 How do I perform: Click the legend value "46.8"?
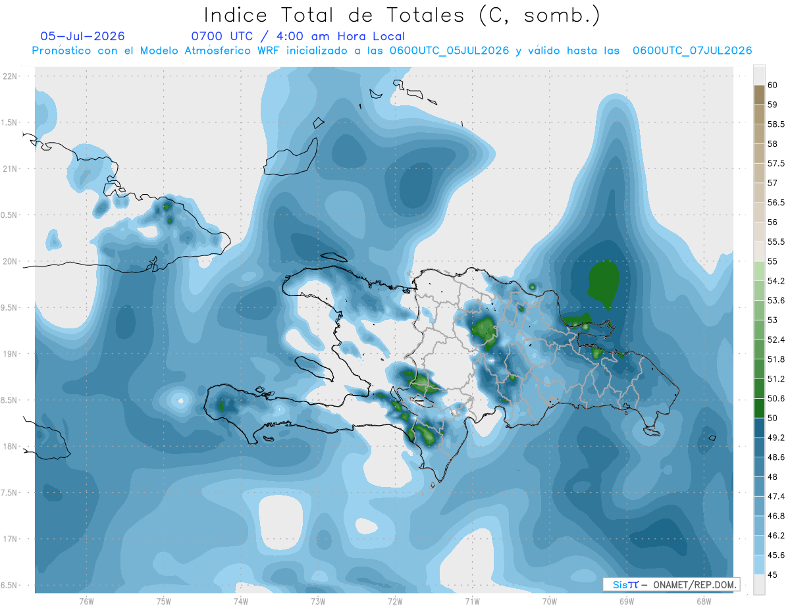click(x=776, y=516)
